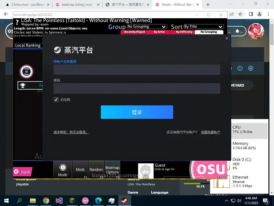
Task: Open Google Chrome from the taskbar
Action: (x=46, y=201)
